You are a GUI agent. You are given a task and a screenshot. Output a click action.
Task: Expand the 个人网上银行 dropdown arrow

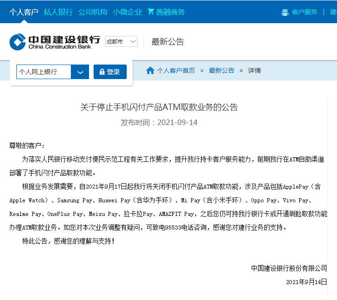pos(80,72)
